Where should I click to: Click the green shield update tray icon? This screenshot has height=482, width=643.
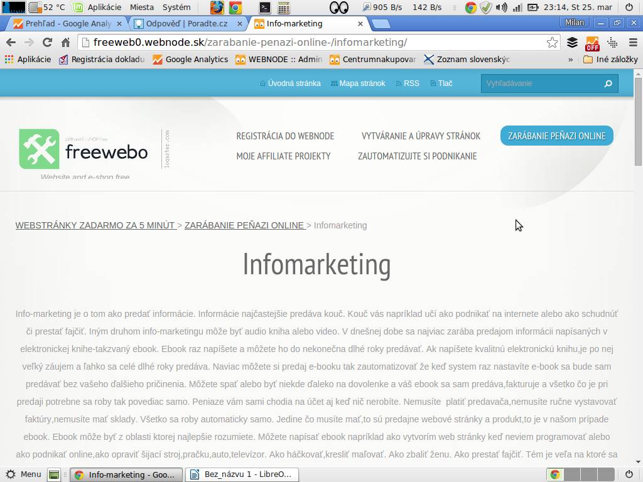coord(486,7)
